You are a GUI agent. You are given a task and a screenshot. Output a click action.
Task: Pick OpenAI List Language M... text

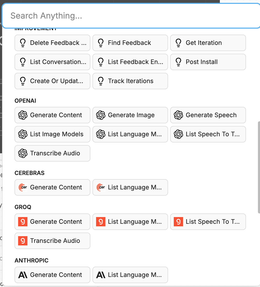[135, 134]
